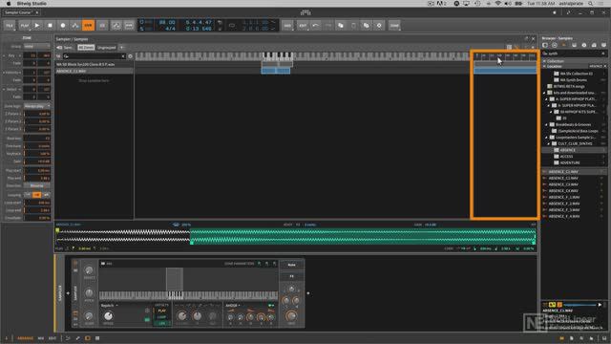Clear the browser search text
The height and width of the screenshot is (344, 611).
pyautogui.click(x=603, y=54)
